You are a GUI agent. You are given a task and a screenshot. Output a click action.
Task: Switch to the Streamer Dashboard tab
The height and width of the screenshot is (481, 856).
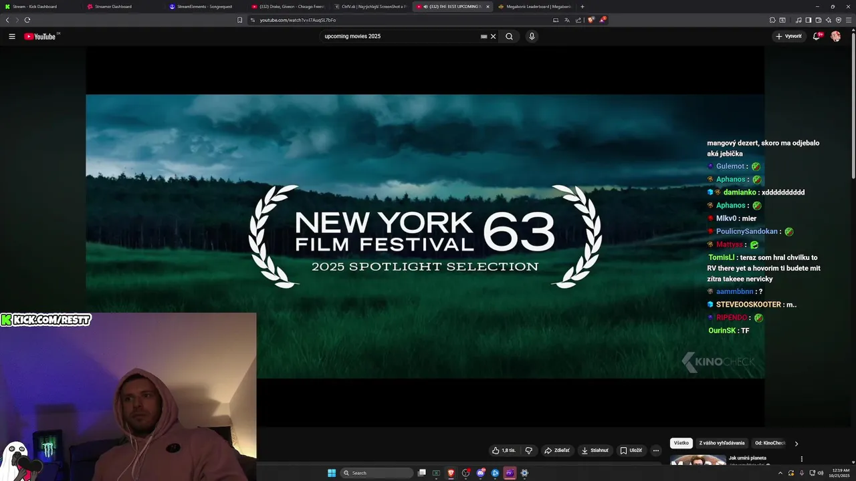coord(122,7)
